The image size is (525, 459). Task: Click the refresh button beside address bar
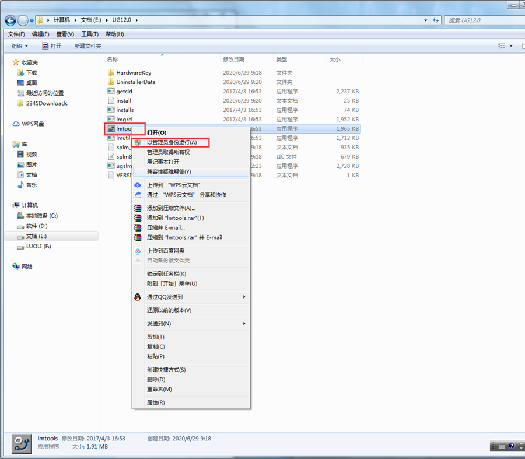click(436, 20)
